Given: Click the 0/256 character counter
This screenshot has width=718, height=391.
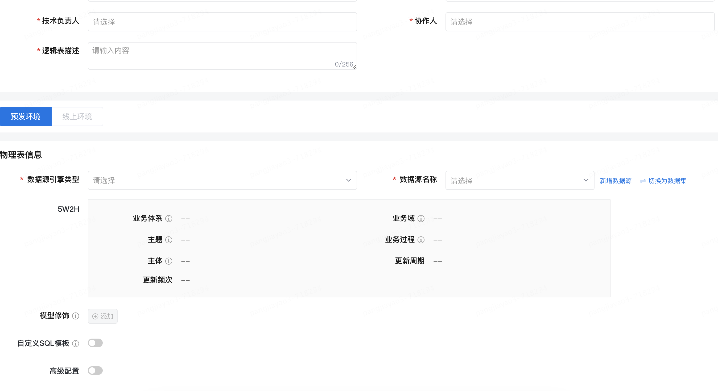Looking at the screenshot, I should point(344,64).
